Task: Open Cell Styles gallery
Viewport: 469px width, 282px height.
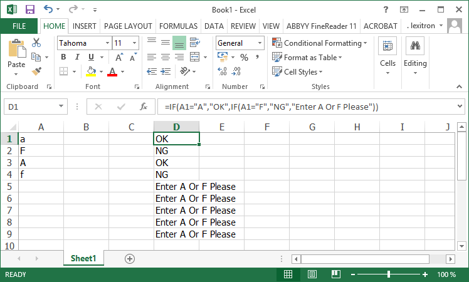Action: coord(297,72)
